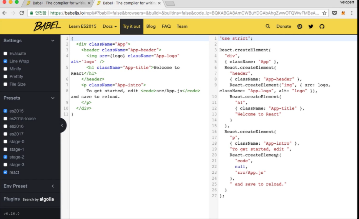The height and width of the screenshot is (219, 359).
Task: Uncheck the es2015 preset
Action: [5, 111]
